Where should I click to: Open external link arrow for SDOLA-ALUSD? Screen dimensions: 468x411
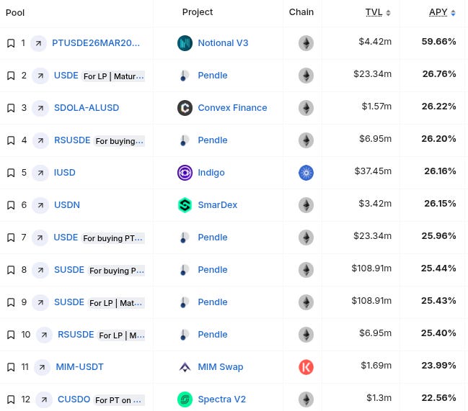(40, 108)
